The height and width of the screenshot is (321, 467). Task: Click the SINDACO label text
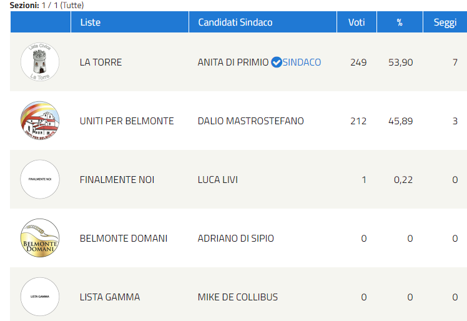point(302,62)
